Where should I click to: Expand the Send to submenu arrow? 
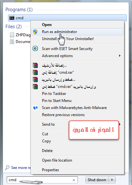(120, 124)
